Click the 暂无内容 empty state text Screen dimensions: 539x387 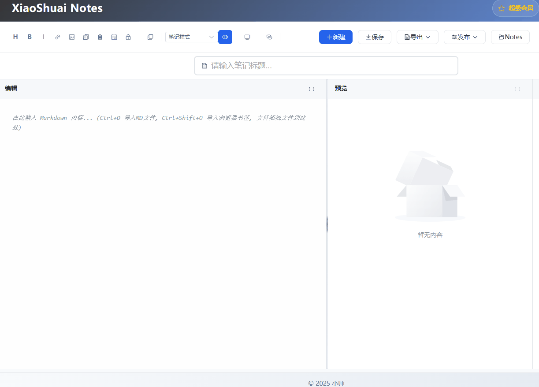[430, 235]
